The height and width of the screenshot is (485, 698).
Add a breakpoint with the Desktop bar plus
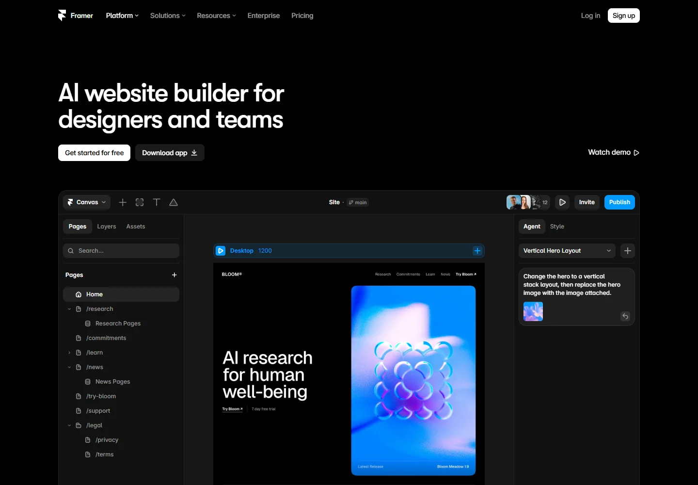[x=477, y=251]
